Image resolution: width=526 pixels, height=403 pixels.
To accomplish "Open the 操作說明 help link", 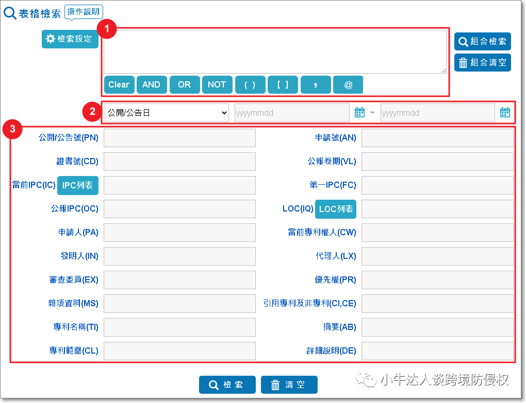I will click(84, 11).
